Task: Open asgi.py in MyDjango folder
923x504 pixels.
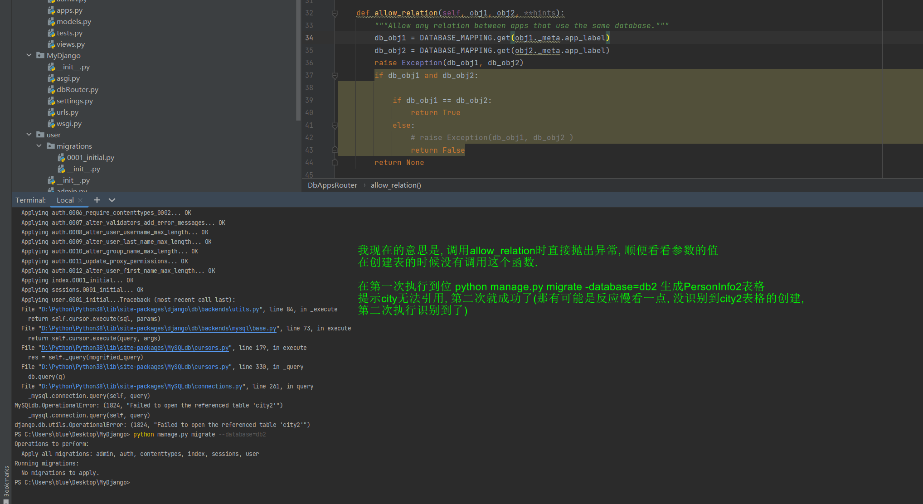Action: coord(68,78)
